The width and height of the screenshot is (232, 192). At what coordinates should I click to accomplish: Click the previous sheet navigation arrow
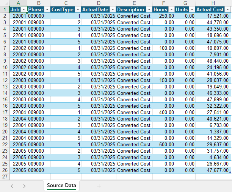pyautogui.click(x=12, y=186)
